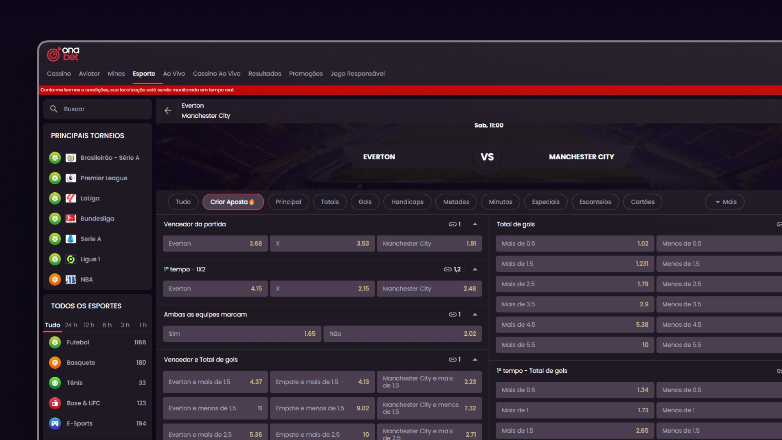Image resolution: width=782 pixels, height=440 pixels.
Task: Click the search magnifier icon
Action: [54, 109]
